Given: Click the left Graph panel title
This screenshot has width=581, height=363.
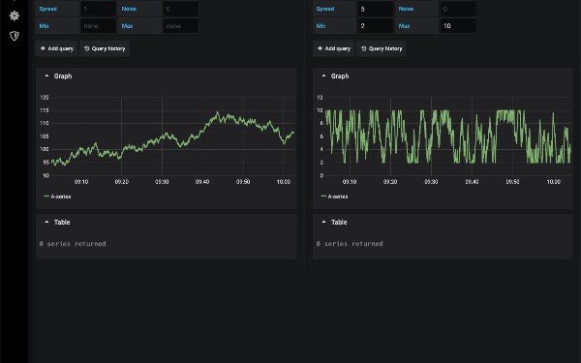Looking at the screenshot, I should point(63,76).
